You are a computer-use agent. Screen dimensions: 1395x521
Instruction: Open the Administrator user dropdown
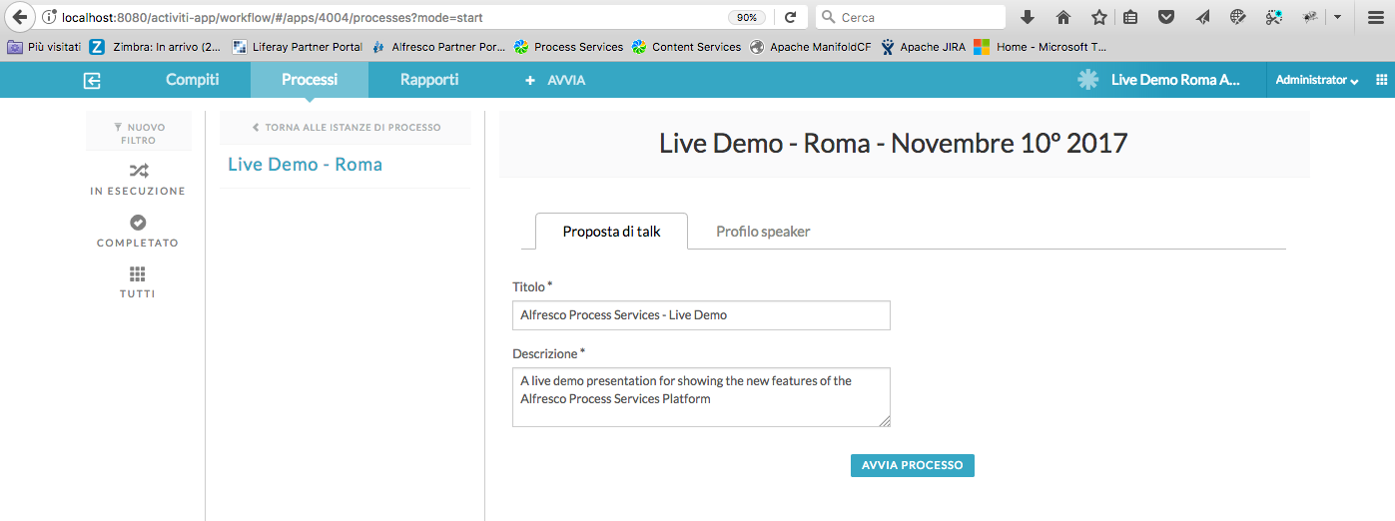tap(1317, 80)
